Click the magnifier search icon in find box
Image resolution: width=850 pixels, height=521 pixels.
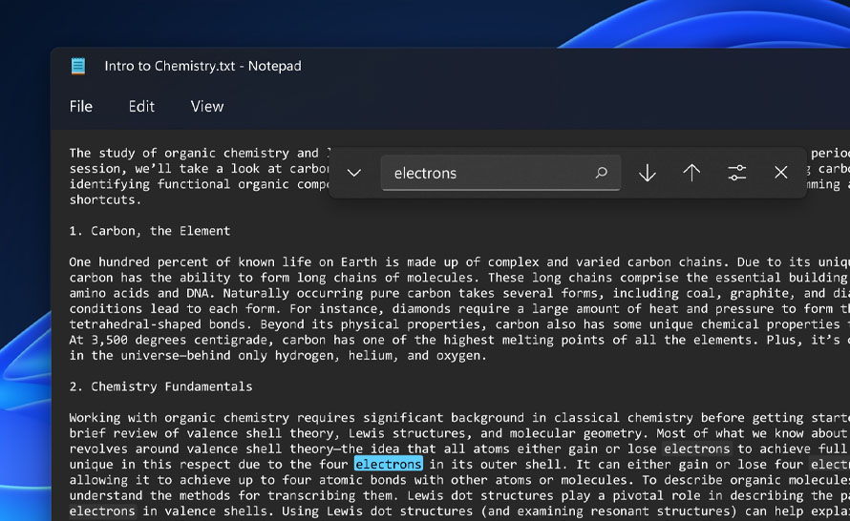tap(601, 173)
